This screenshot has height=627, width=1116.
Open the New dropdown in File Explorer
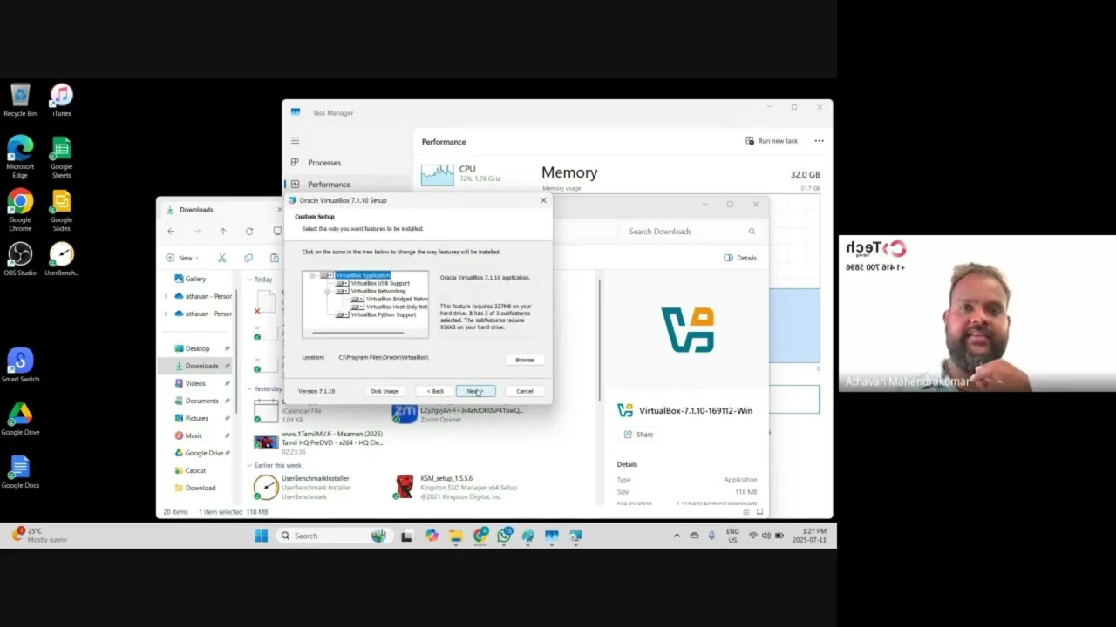click(183, 258)
